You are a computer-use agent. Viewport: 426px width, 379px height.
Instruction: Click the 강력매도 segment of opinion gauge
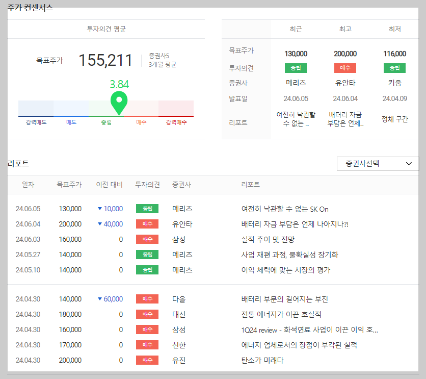coord(36,109)
